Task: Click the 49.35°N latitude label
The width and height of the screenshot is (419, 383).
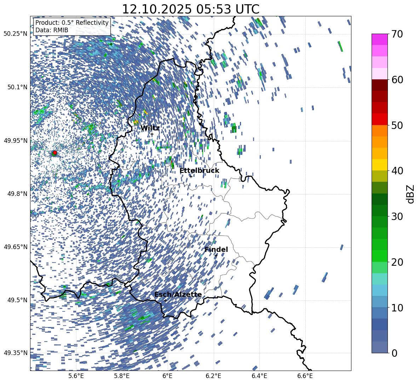Action: [16, 353]
